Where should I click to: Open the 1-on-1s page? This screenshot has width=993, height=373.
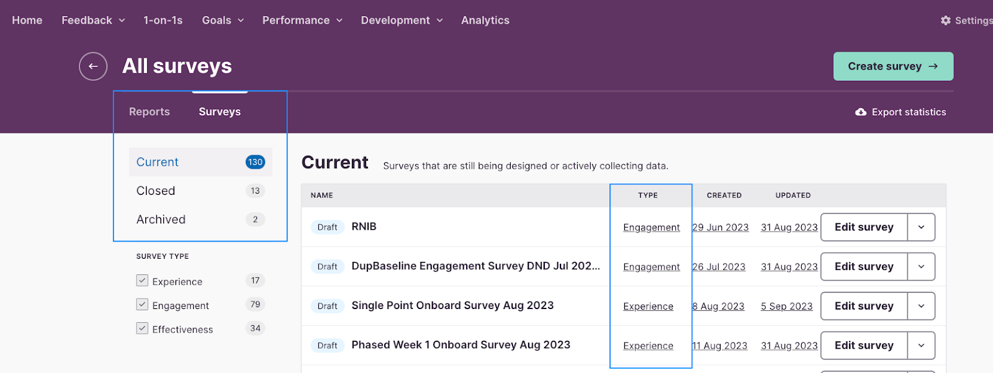[x=163, y=20]
